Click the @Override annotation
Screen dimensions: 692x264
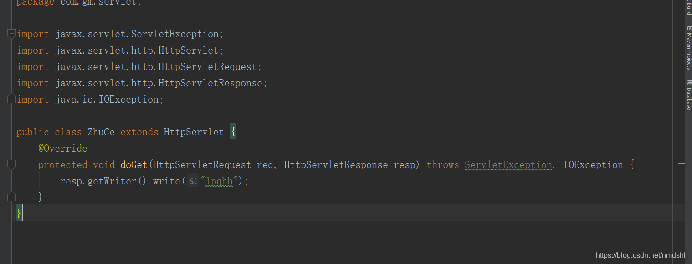[x=63, y=149]
